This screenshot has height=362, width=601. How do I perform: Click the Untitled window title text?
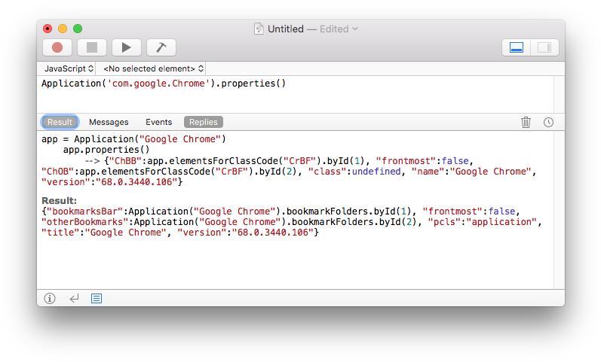pos(286,29)
